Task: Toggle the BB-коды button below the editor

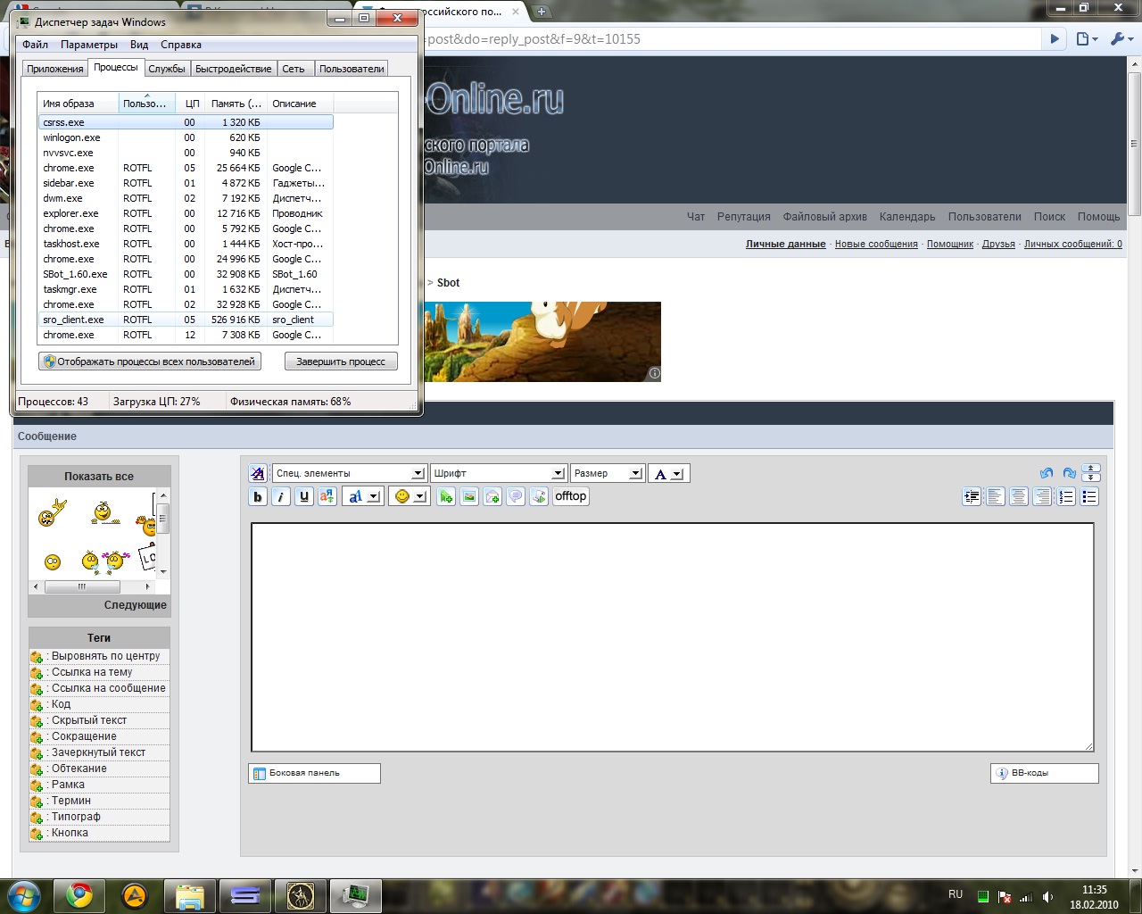Action: [1044, 773]
